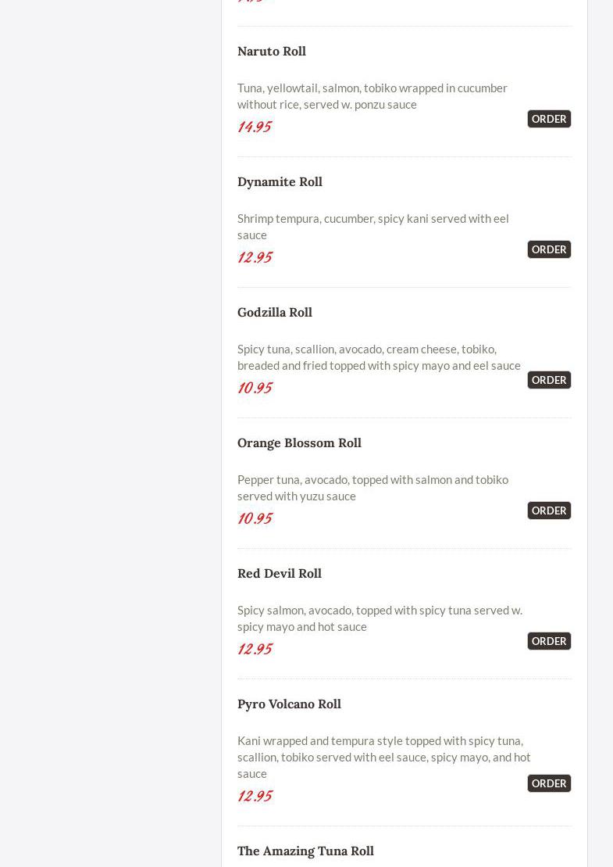Select the Red Devil Roll description text
The height and width of the screenshot is (867, 613).
pos(380,618)
